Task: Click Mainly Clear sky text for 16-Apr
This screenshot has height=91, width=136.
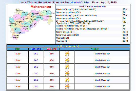Action: click(x=102, y=67)
